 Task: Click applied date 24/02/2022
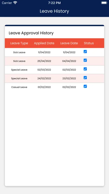point(44,78)
